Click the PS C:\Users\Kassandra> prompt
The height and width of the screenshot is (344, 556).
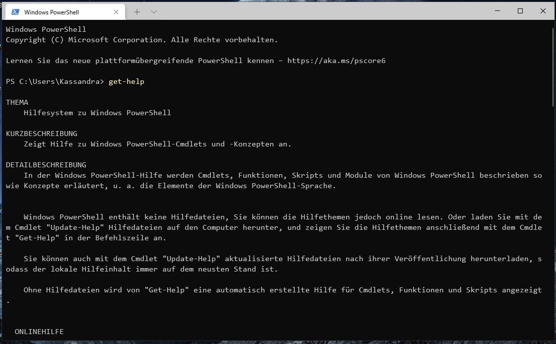coord(55,81)
